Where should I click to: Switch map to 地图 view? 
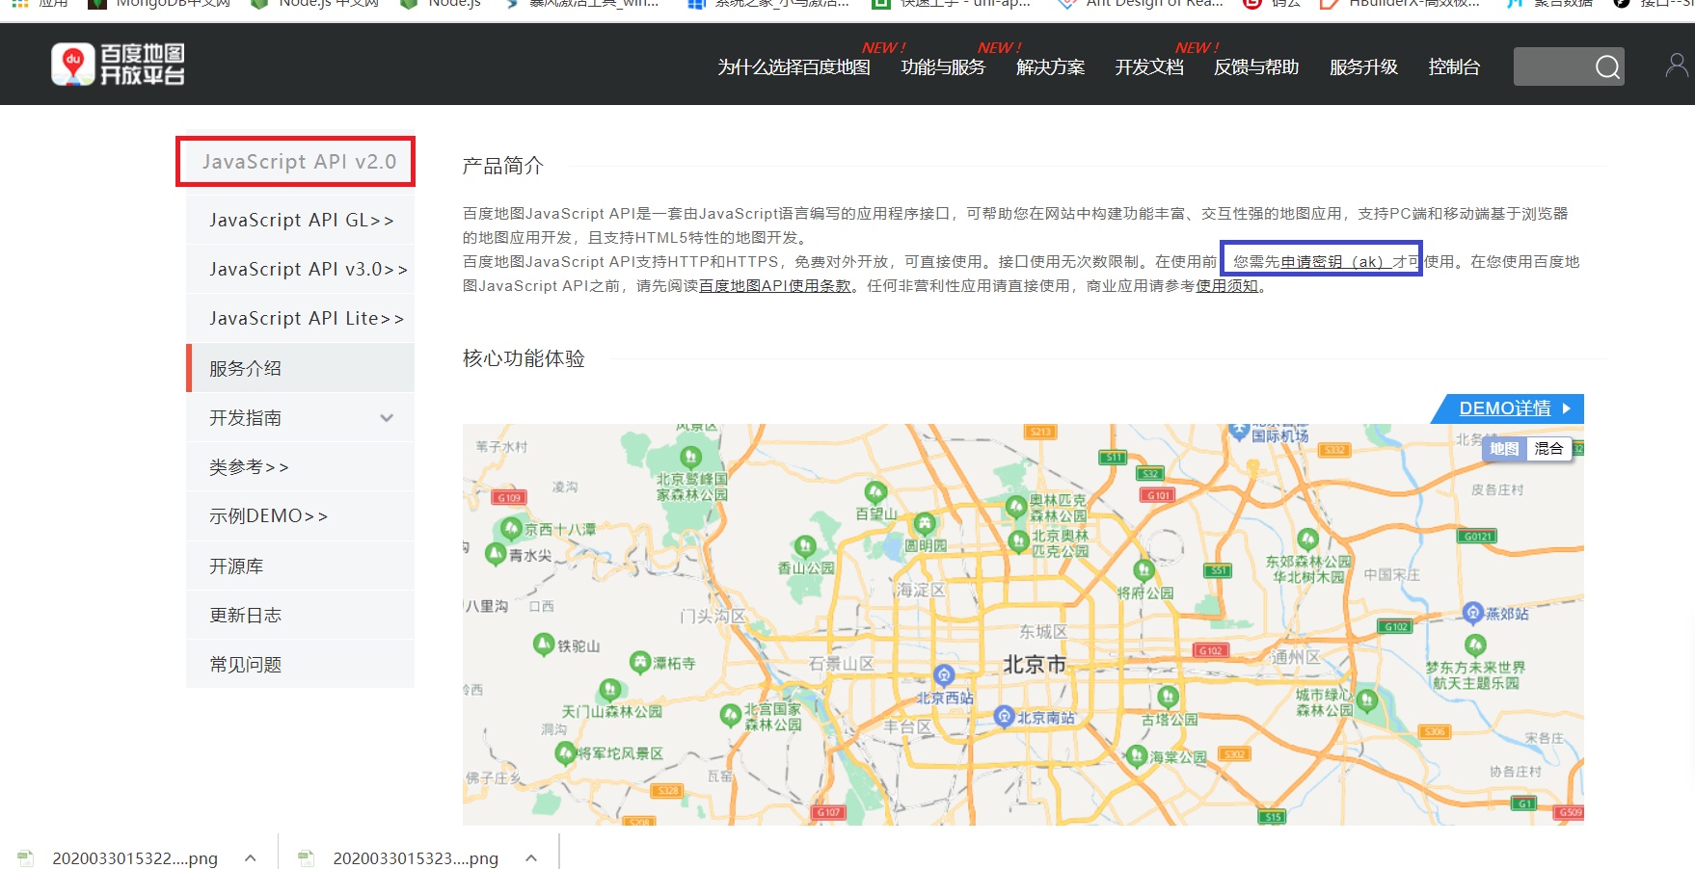point(1503,449)
